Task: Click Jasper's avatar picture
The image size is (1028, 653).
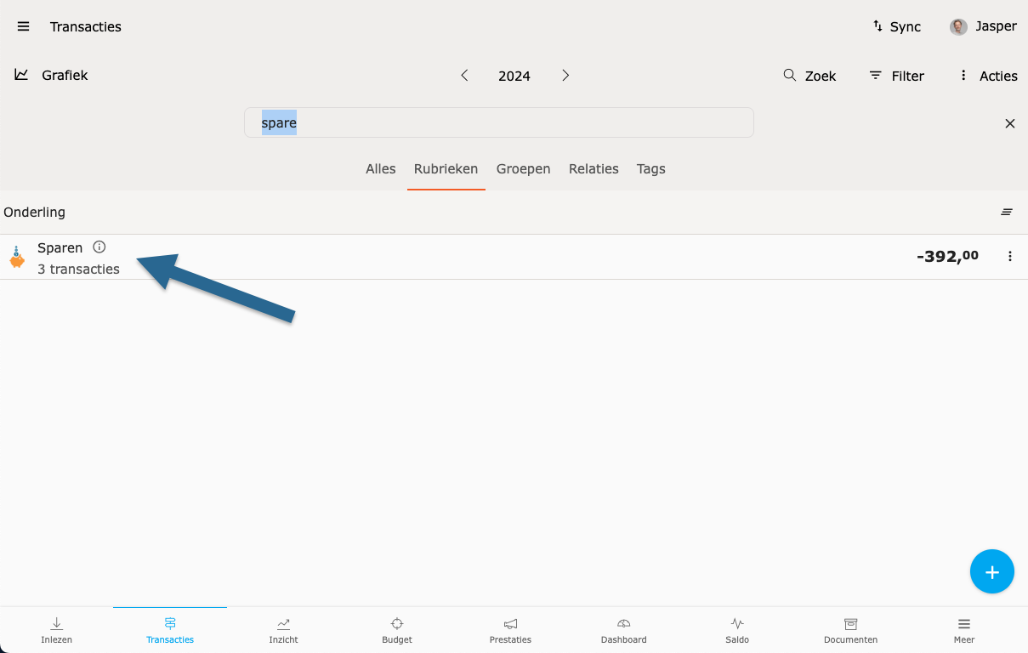Action: tap(958, 26)
